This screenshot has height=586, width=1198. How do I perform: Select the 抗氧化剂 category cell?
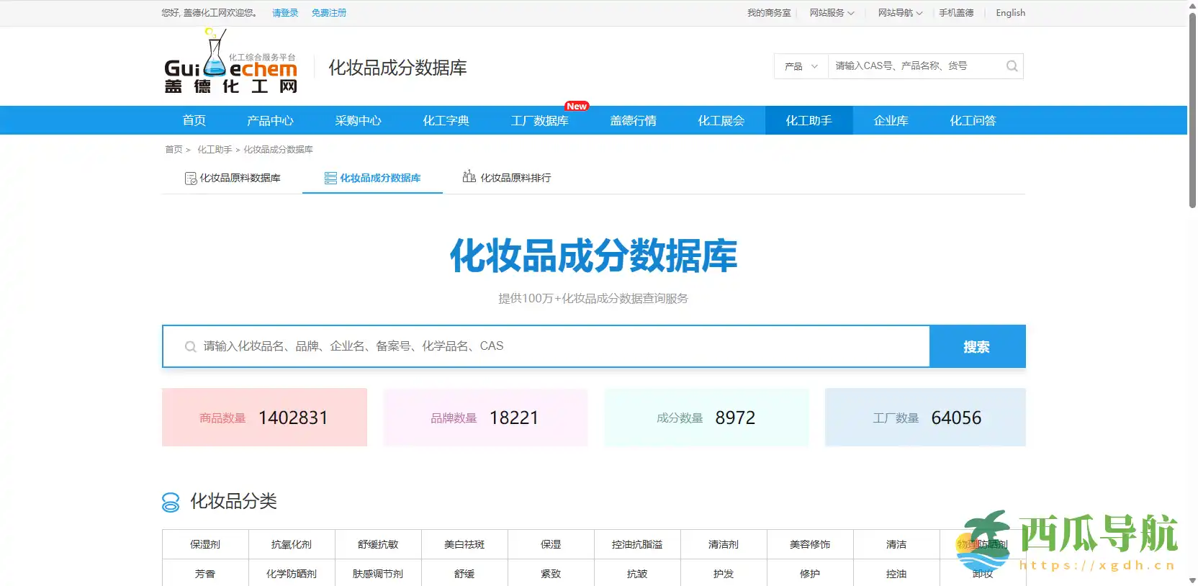[292, 545]
